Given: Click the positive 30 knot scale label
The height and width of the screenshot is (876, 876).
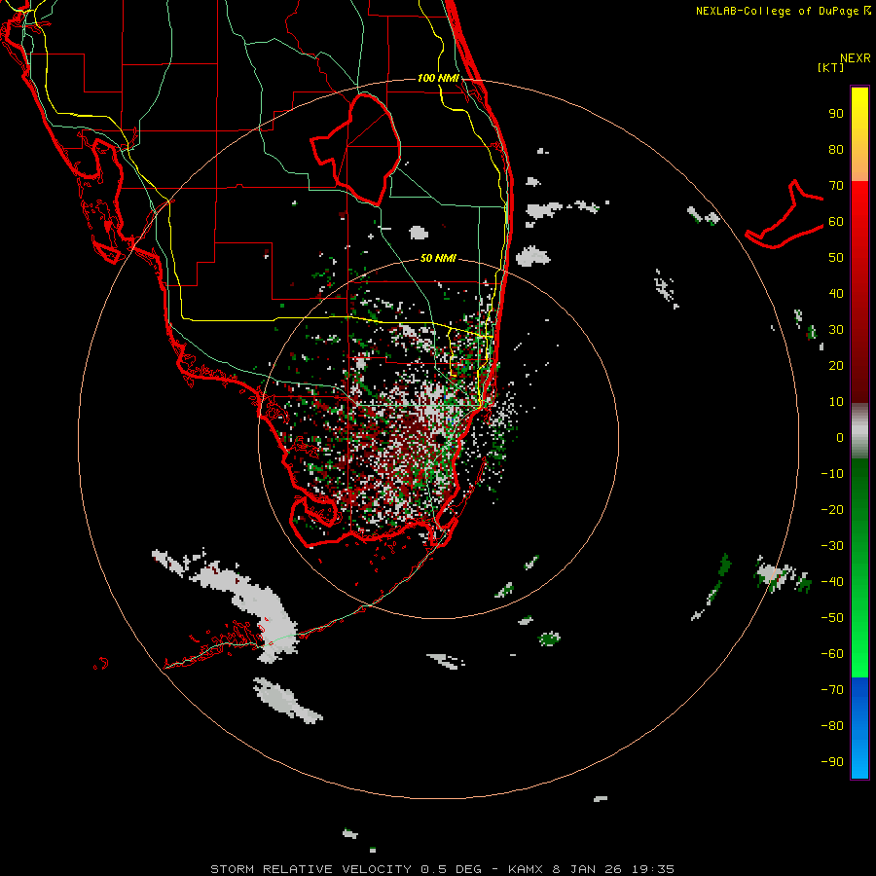Looking at the screenshot, I should coord(836,330).
